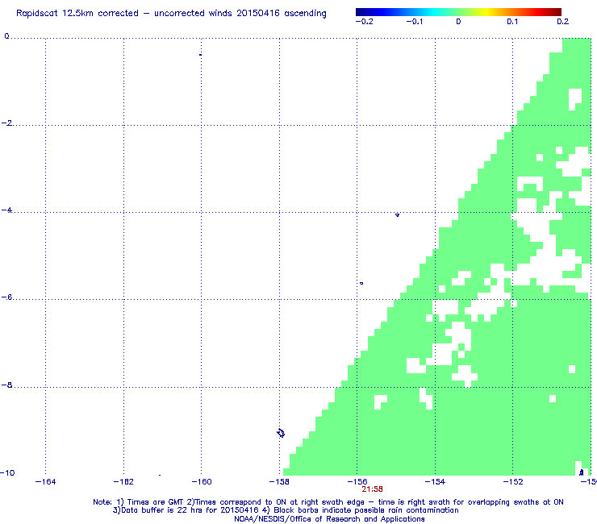Screen dimensions: 597x524
Task: Click the latitude label -6
Action: pos(6,297)
